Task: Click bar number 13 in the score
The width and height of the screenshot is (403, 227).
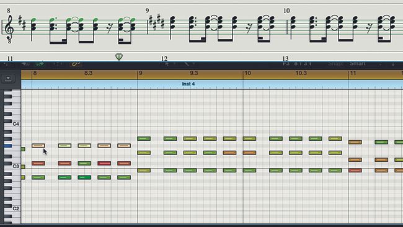Action: click(285, 59)
